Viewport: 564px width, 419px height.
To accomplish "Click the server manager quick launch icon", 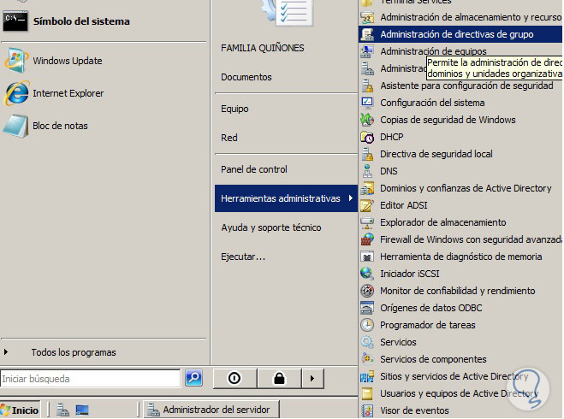I will (62, 410).
